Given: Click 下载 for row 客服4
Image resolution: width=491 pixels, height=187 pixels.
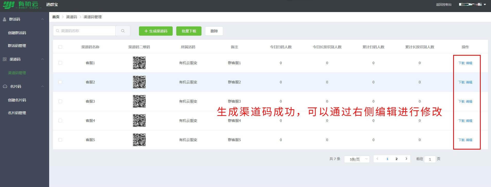Looking at the screenshot, I should click(x=462, y=121).
